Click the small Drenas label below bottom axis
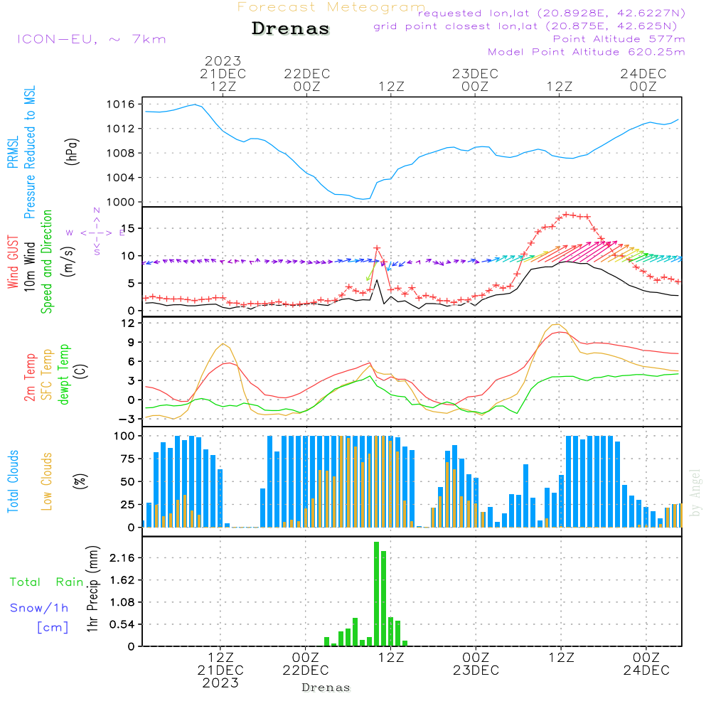This screenshot has height=711, width=711. click(326, 688)
